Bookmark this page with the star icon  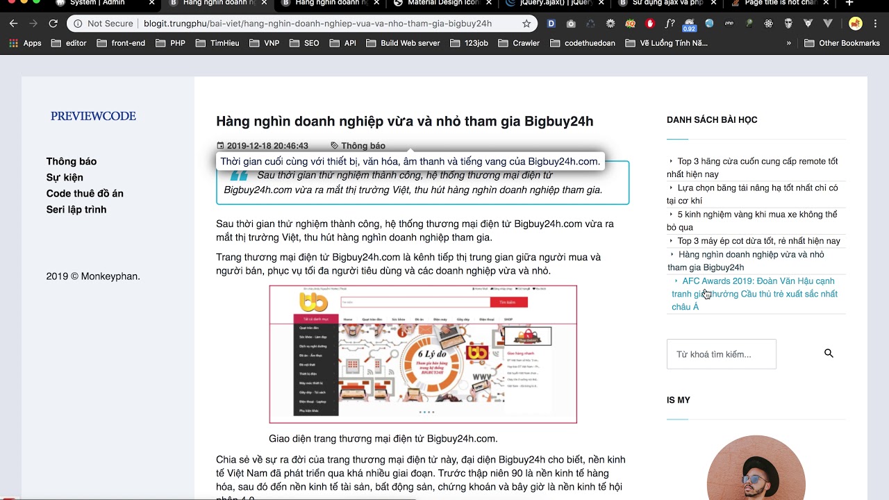[526, 24]
